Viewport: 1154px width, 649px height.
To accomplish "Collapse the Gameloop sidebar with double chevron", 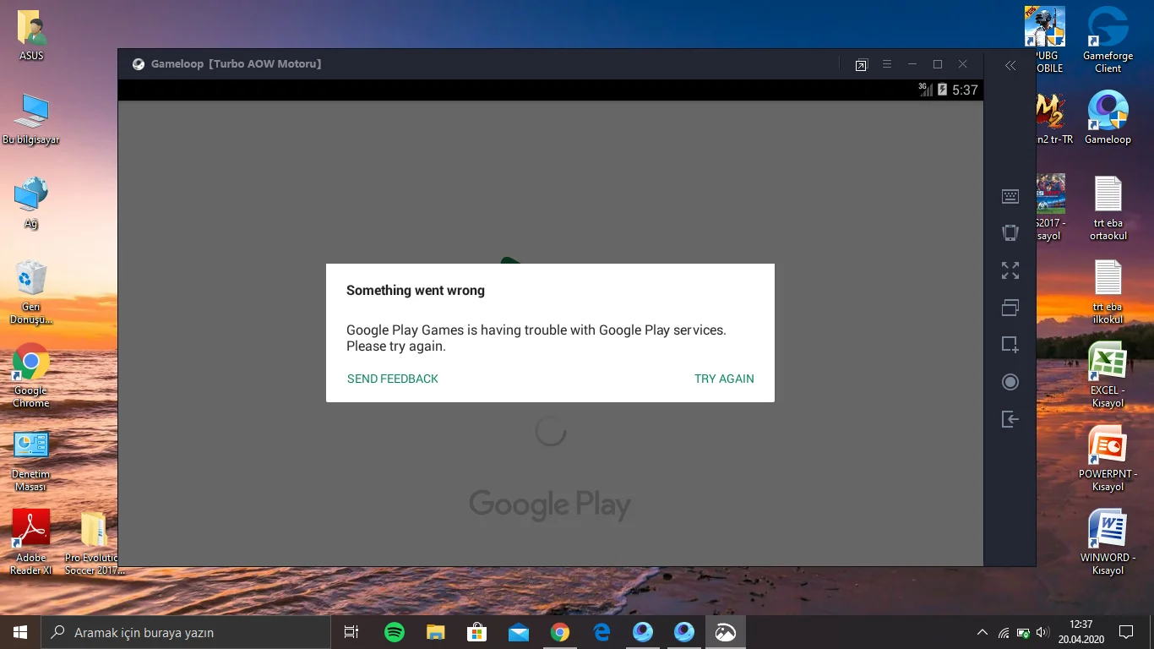I will (x=1010, y=65).
